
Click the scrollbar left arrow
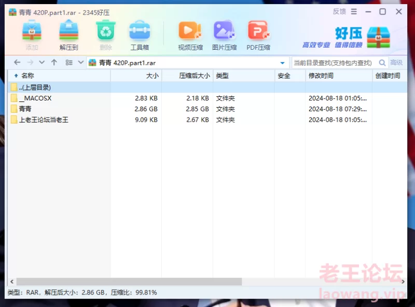pos(12,282)
